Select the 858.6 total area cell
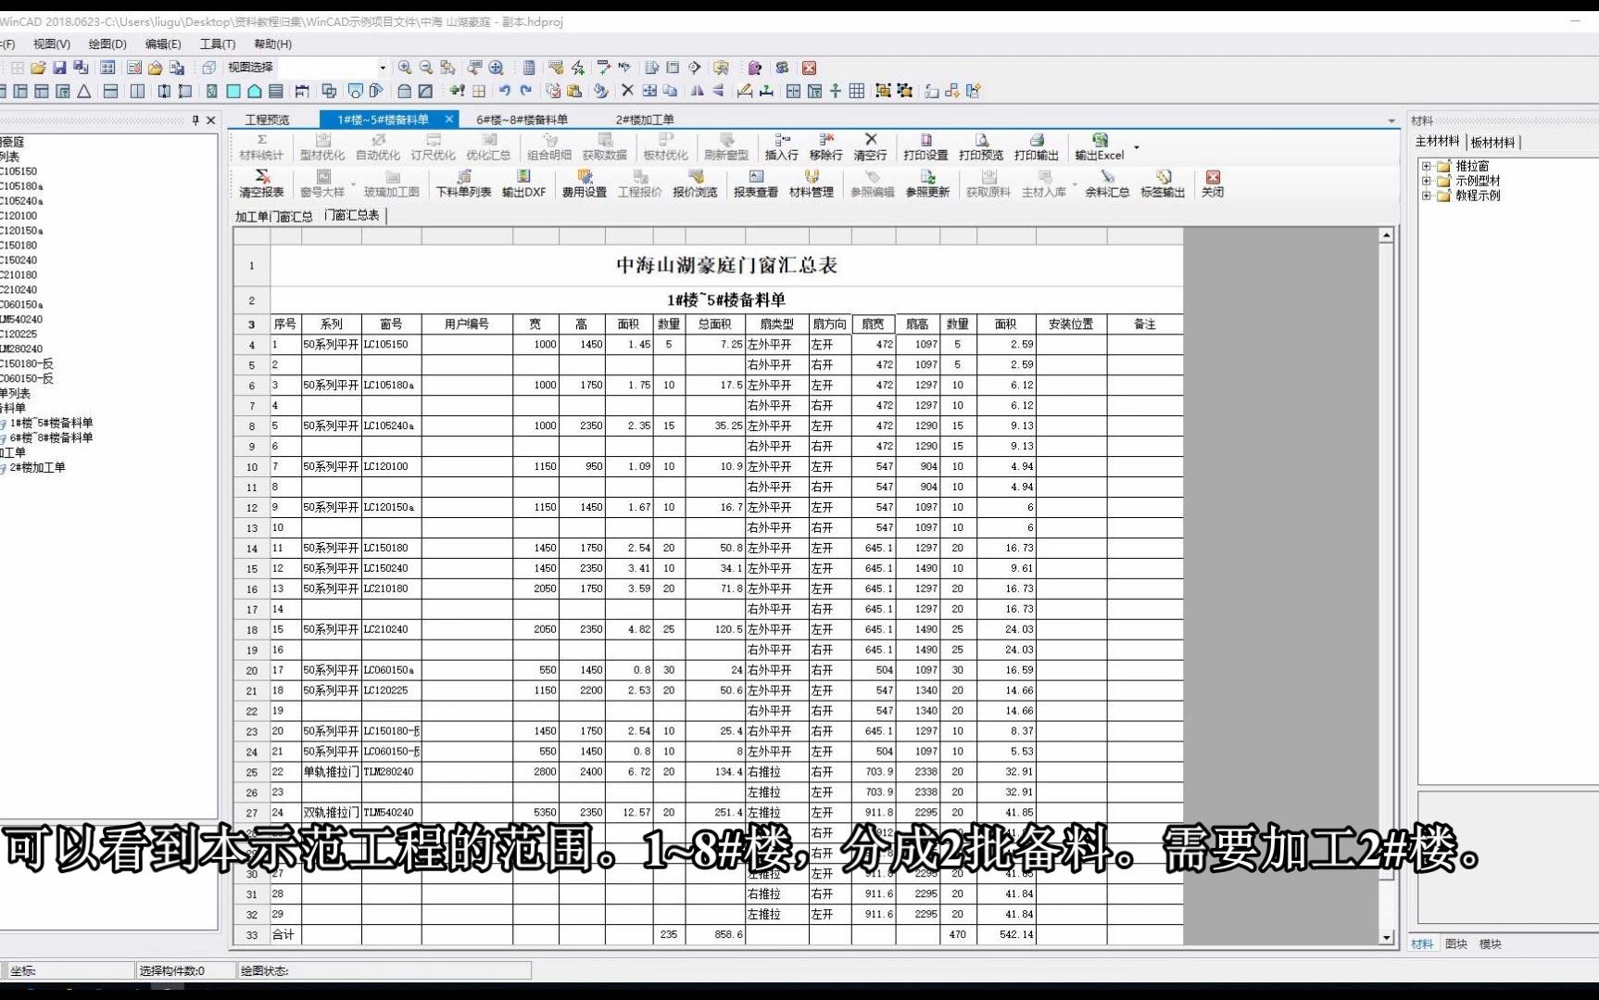This screenshot has width=1599, height=1000. click(x=716, y=935)
